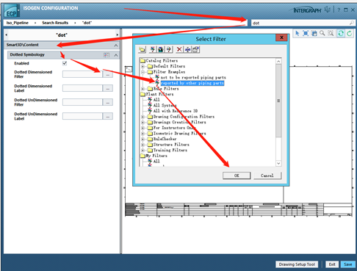The height and width of the screenshot is (271, 357).
Task: Select the Catalog Filters root node
Action: coord(162,61)
